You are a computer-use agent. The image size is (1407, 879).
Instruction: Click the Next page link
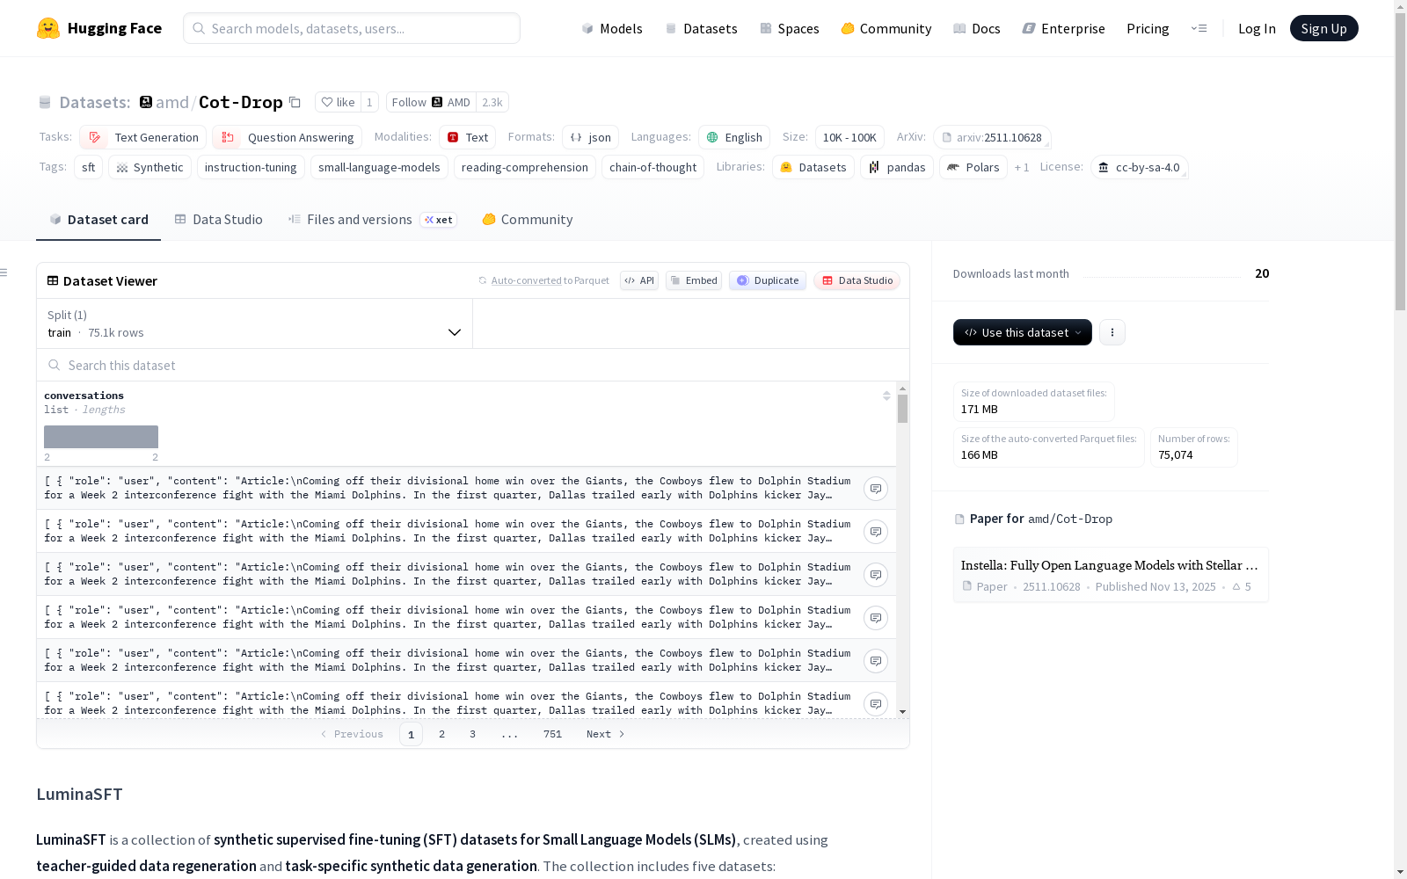tap(606, 734)
